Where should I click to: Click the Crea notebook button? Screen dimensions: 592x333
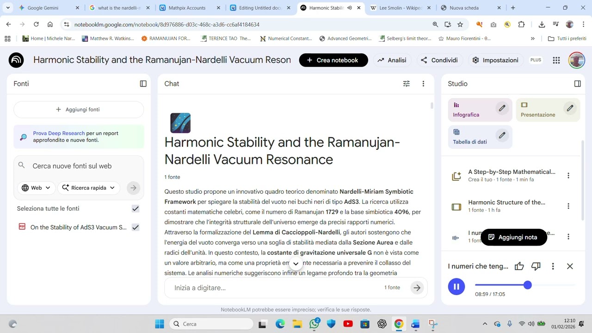[333, 60]
